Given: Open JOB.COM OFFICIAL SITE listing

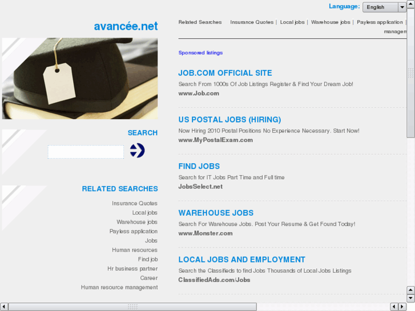Looking at the screenshot, I should [x=225, y=73].
